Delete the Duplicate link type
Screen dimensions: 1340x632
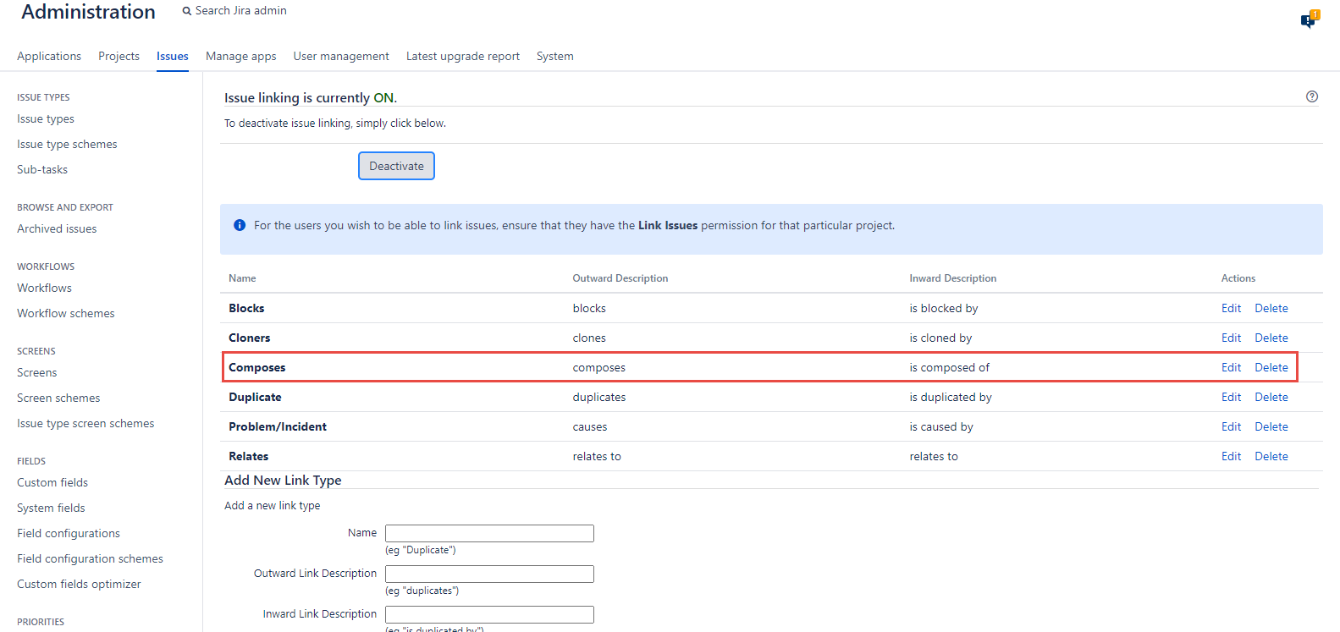point(1271,397)
